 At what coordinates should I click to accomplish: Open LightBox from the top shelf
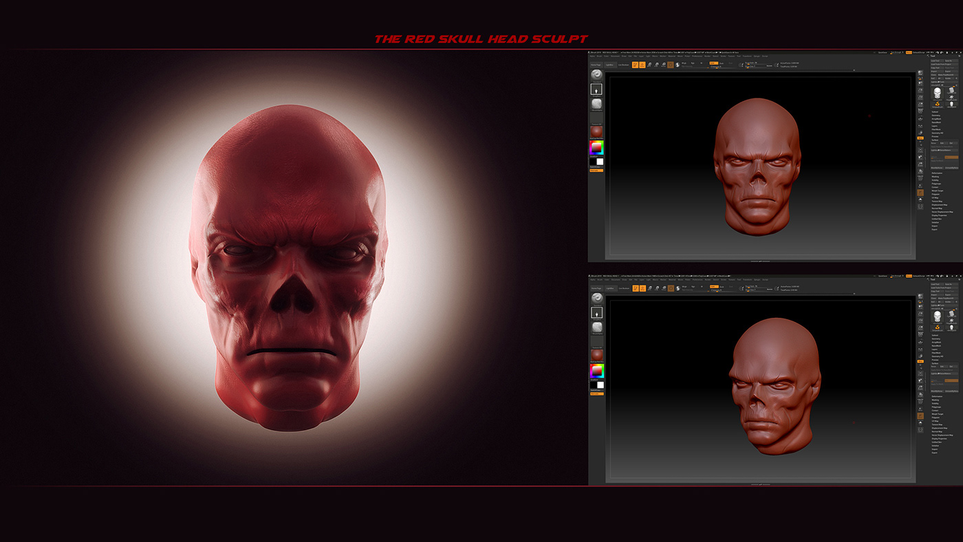coord(611,65)
